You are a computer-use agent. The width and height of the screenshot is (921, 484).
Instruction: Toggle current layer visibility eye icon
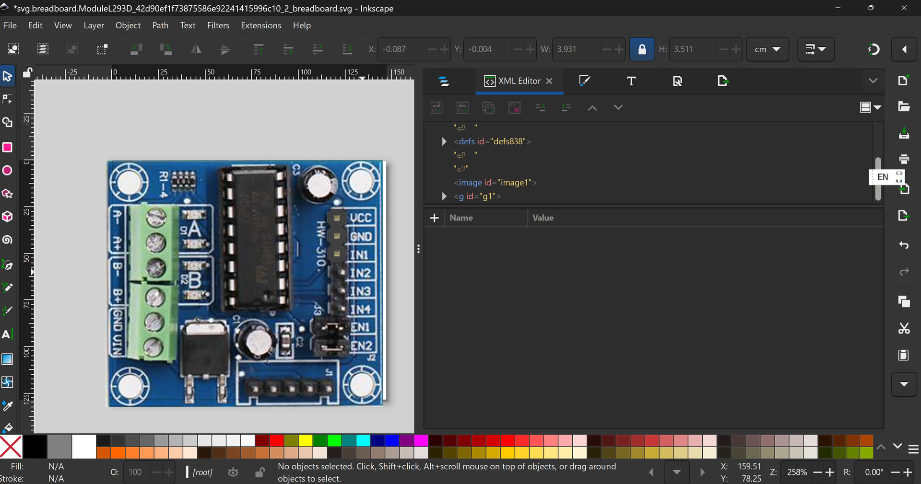(233, 472)
